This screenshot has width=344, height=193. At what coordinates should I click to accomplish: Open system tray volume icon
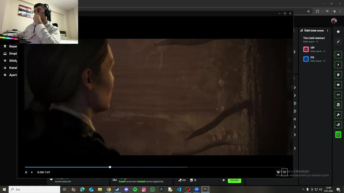click(320, 190)
